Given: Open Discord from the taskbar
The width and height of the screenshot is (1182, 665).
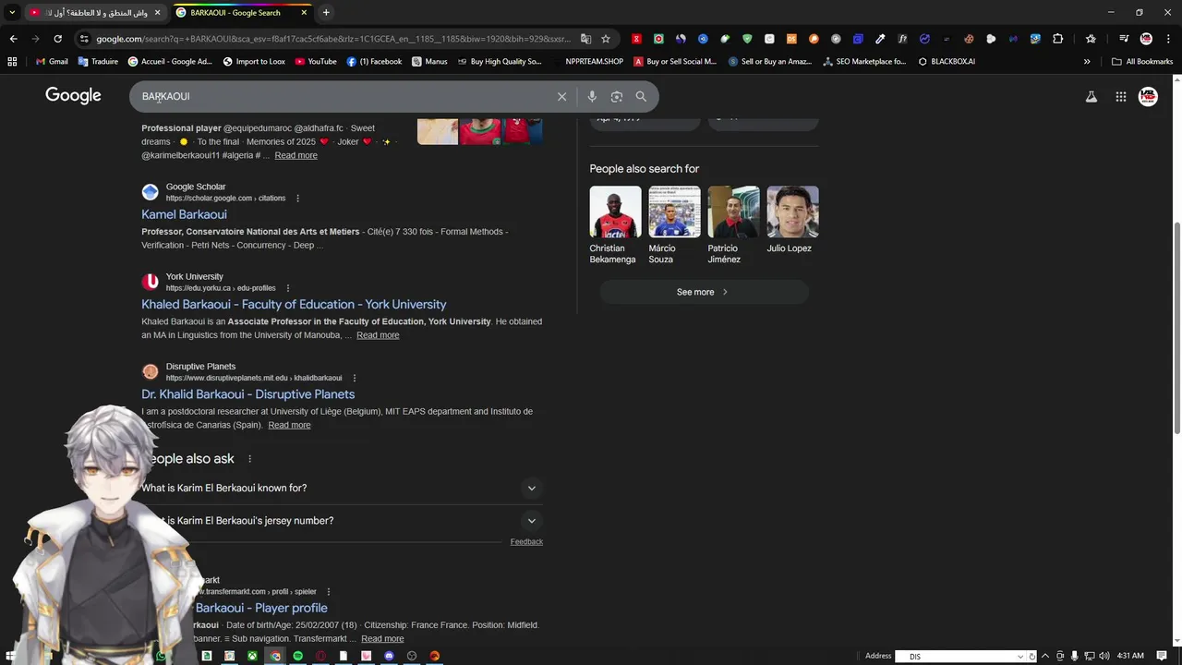Looking at the screenshot, I should click(x=389, y=656).
